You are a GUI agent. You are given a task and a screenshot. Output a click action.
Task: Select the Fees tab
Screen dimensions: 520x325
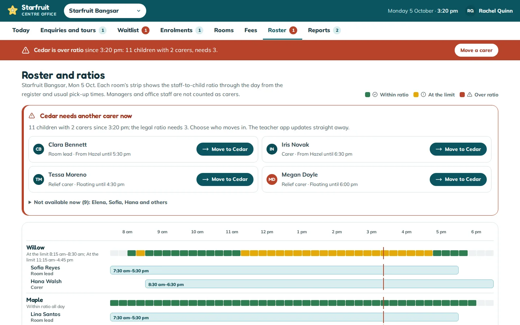(251, 30)
